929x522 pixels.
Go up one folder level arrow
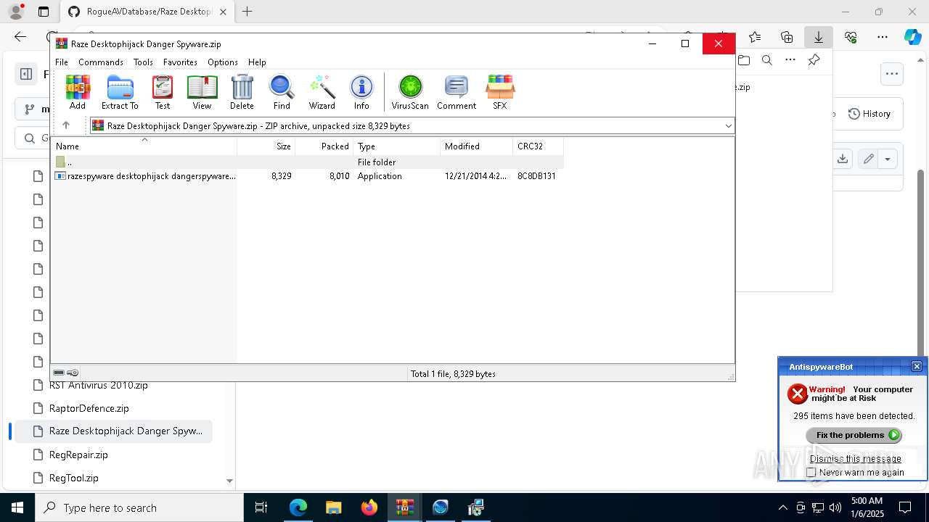(x=66, y=125)
